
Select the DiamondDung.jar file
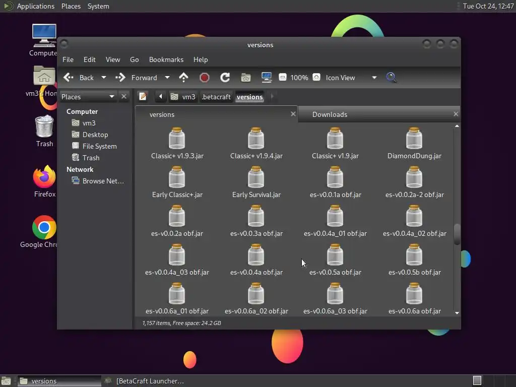[x=414, y=144]
